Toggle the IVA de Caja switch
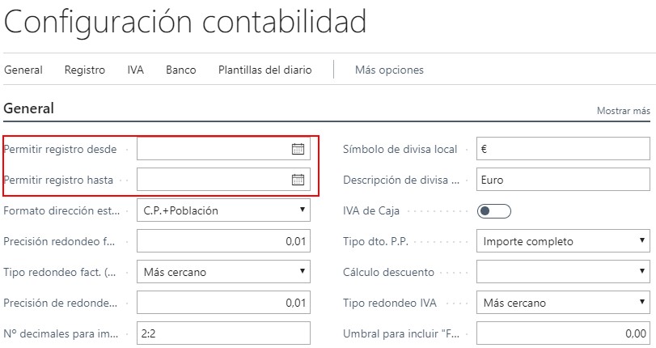Image resolution: width=656 pixels, height=348 pixels. [494, 211]
